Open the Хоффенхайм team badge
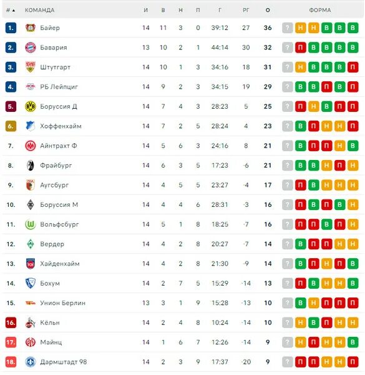Viewport: 365px width, 375px height. pyautogui.click(x=31, y=126)
